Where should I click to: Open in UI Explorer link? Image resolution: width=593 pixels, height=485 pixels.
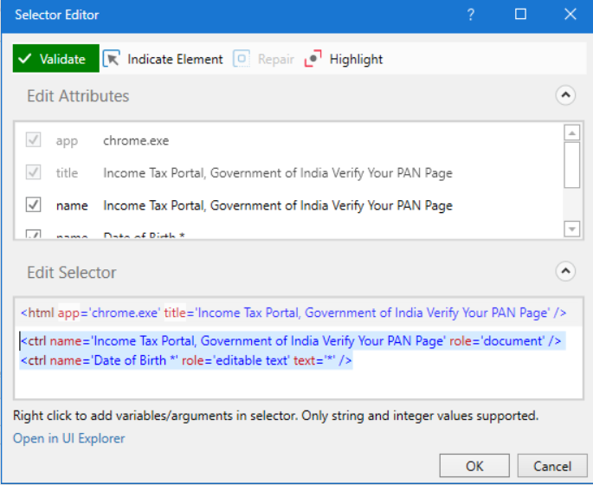point(69,438)
